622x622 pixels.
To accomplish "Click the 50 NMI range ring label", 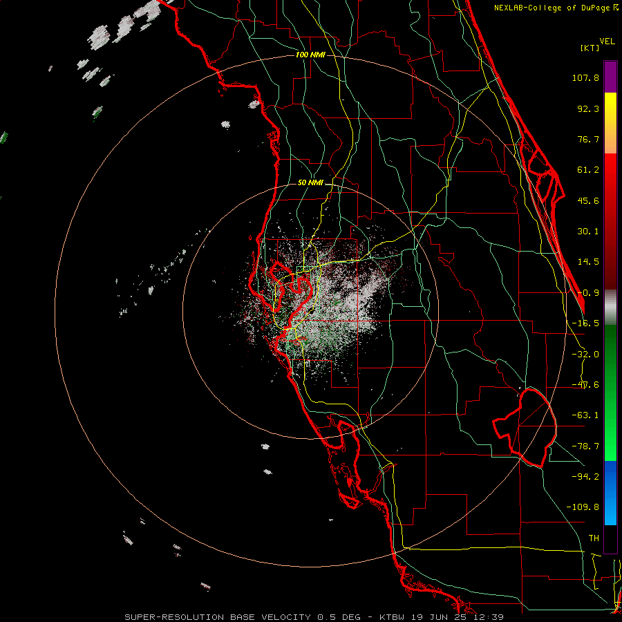I will pyautogui.click(x=310, y=182).
